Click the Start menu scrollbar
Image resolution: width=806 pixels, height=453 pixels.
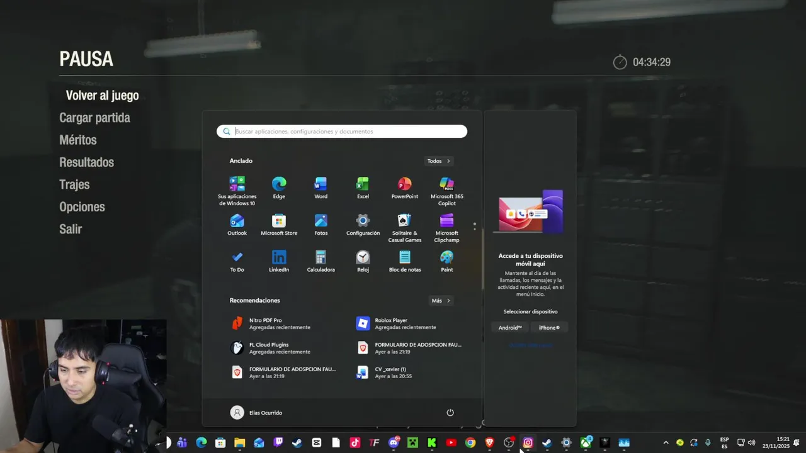point(482,259)
